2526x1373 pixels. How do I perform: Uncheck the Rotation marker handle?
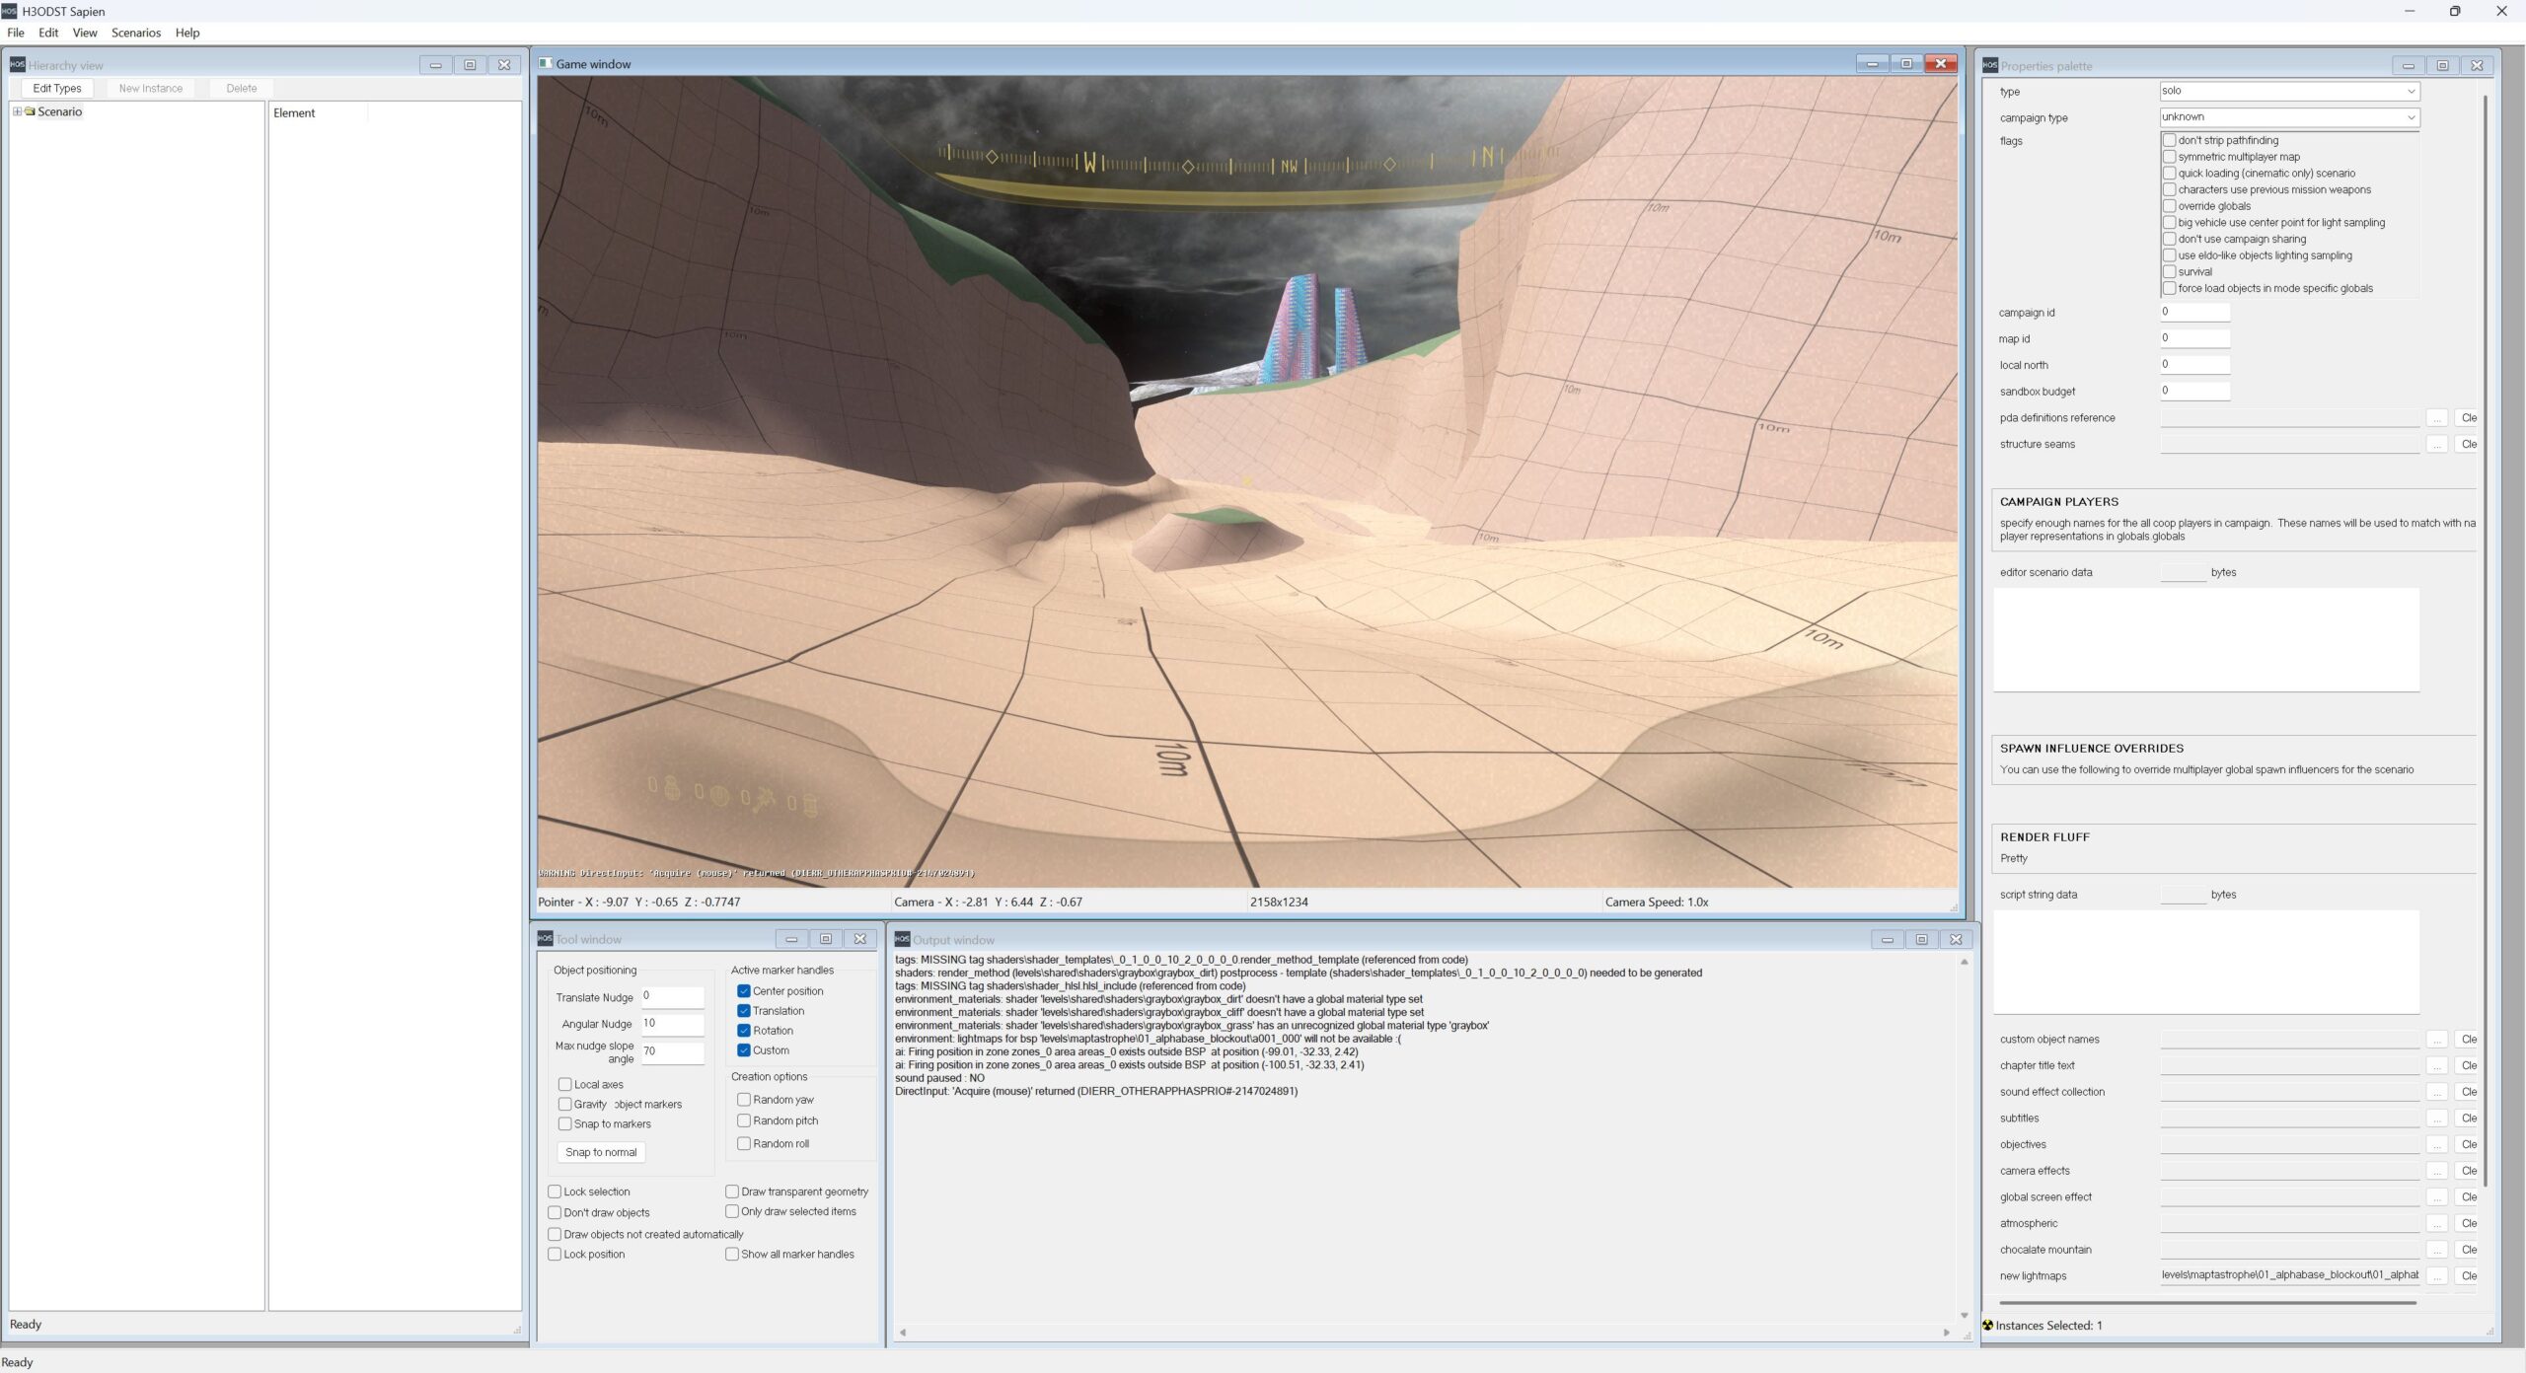tap(744, 1030)
